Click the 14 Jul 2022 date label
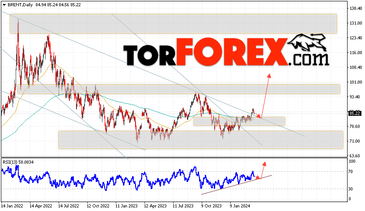 pos(68,206)
